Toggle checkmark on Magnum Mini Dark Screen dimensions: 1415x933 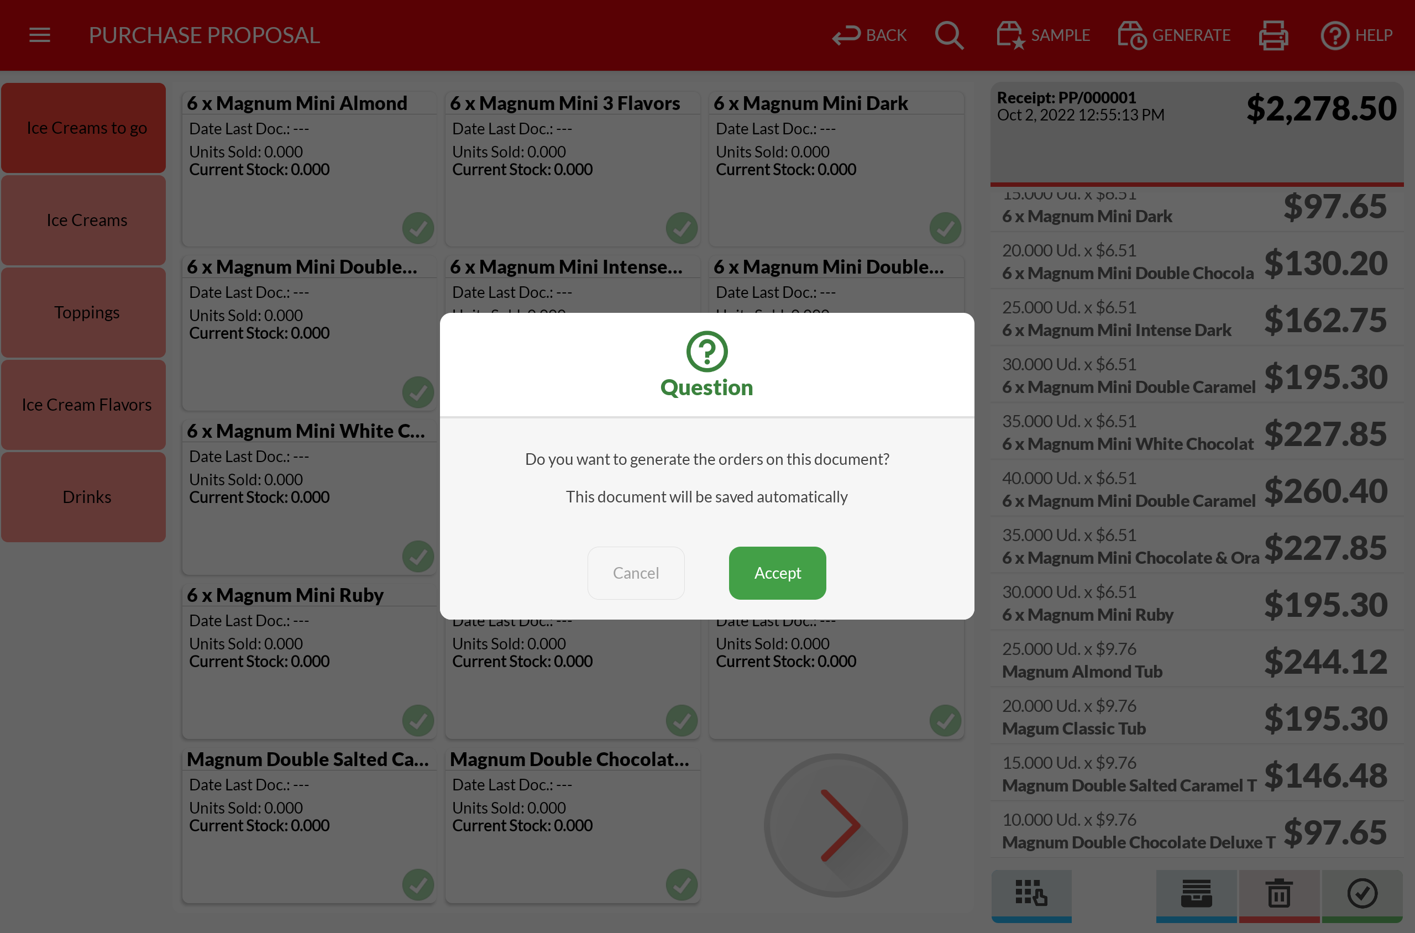945,228
